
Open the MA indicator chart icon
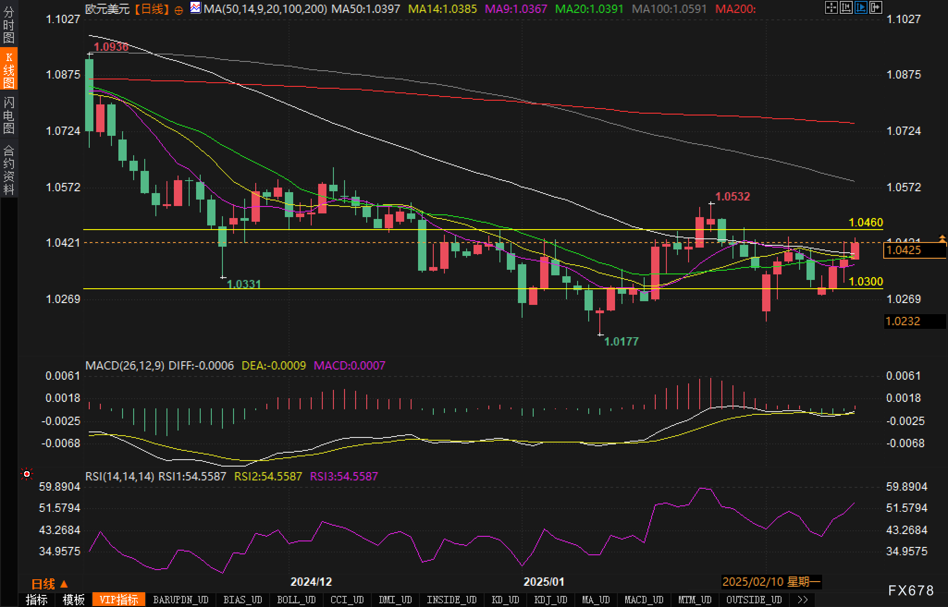tap(196, 8)
